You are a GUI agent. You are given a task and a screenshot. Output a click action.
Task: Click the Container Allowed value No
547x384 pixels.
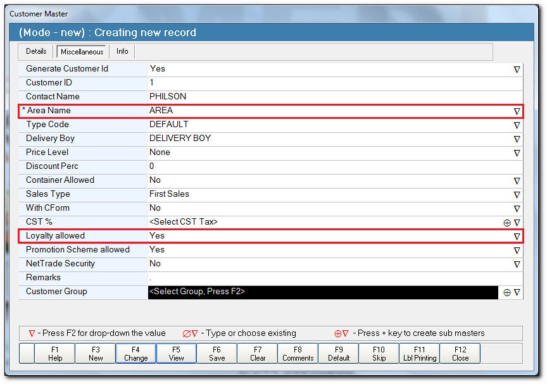pos(155,180)
